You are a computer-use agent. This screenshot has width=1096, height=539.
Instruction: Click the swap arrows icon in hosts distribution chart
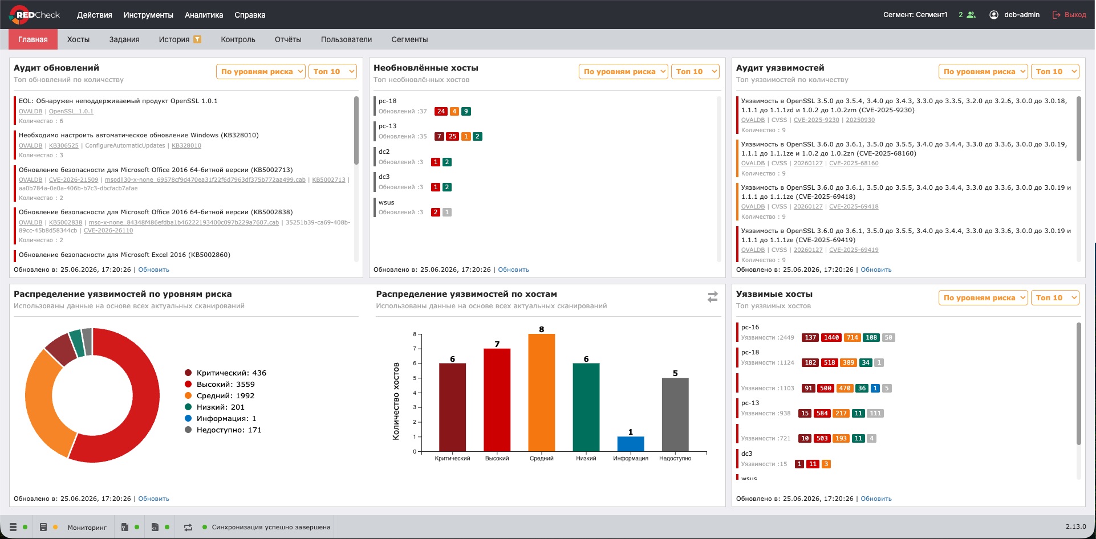click(712, 297)
